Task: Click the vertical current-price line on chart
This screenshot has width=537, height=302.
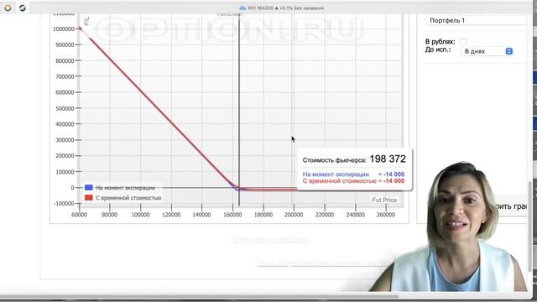Action: 239,110
